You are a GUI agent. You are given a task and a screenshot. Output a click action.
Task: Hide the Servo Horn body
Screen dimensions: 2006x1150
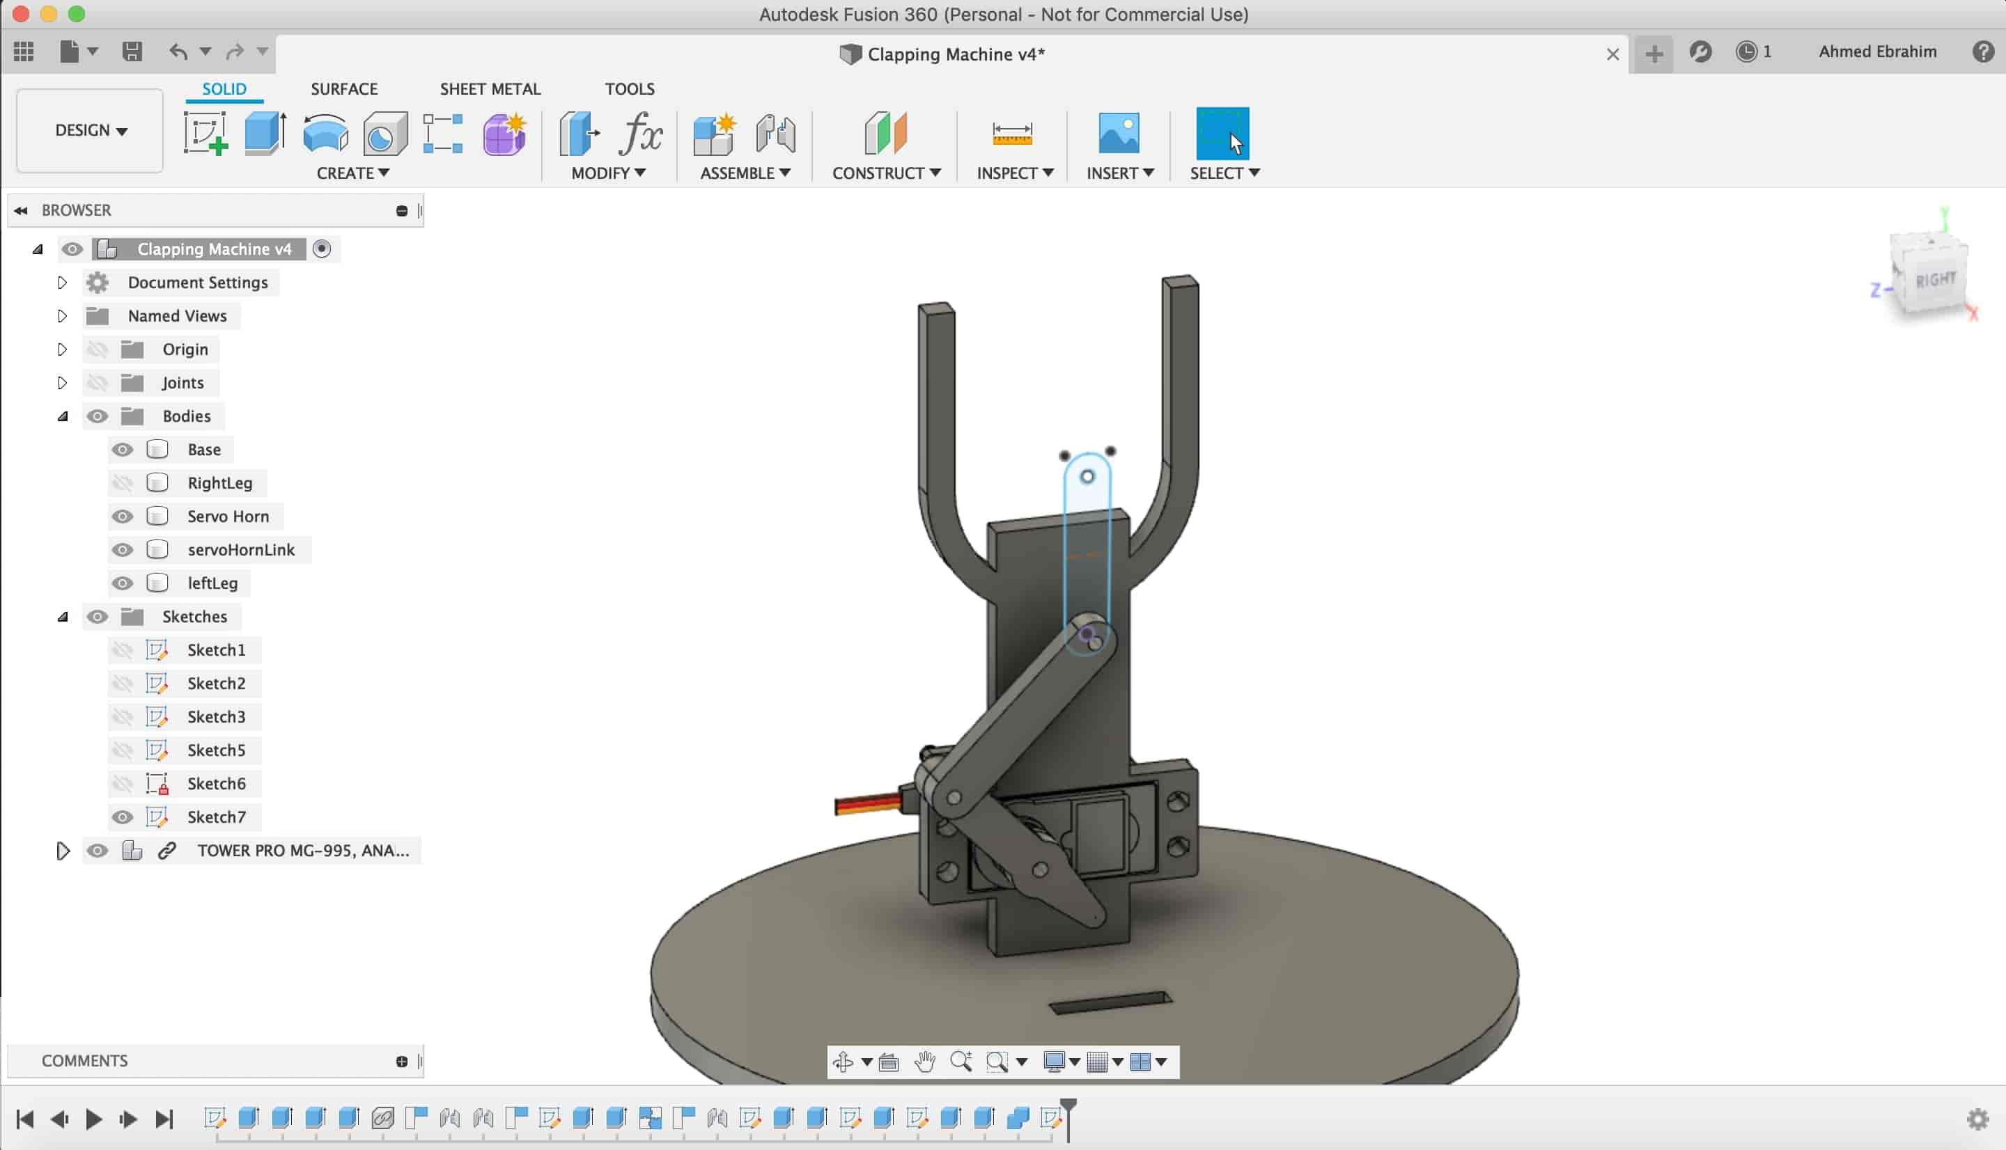122,517
